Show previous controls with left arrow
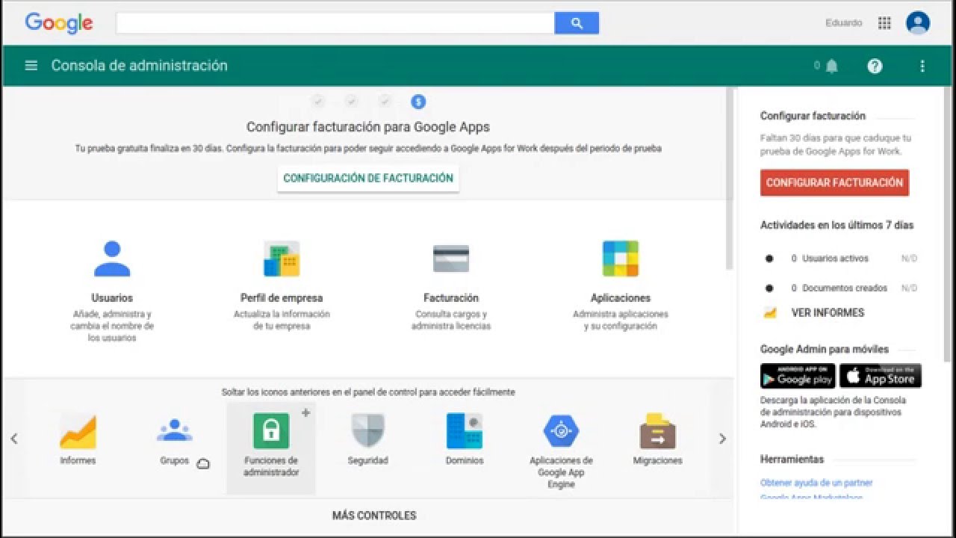This screenshot has height=538, width=956. (x=13, y=439)
